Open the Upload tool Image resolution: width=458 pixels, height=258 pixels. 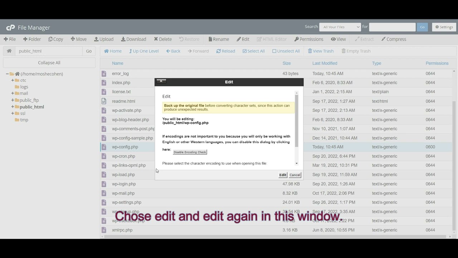[x=104, y=39]
